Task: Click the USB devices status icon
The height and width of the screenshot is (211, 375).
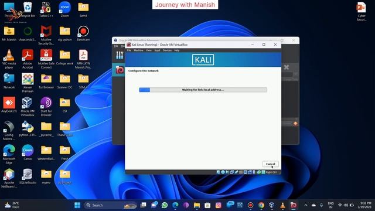Action: pyautogui.click(x=236, y=172)
